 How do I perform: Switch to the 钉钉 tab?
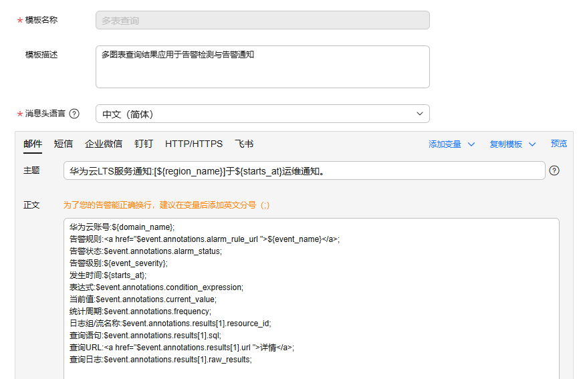[144, 144]
